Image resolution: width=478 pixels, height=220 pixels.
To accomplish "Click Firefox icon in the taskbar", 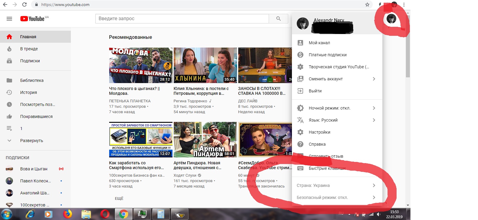I will 68,214.
